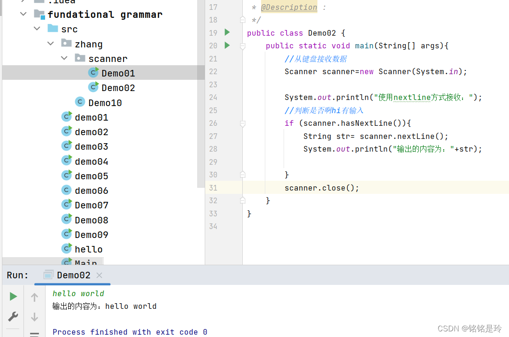Click the fundational grammar module icon
The image size is (509, 337).
[39, 14]
